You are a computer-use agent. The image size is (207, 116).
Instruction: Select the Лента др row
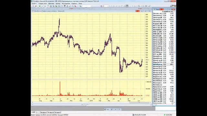[164, 17]
